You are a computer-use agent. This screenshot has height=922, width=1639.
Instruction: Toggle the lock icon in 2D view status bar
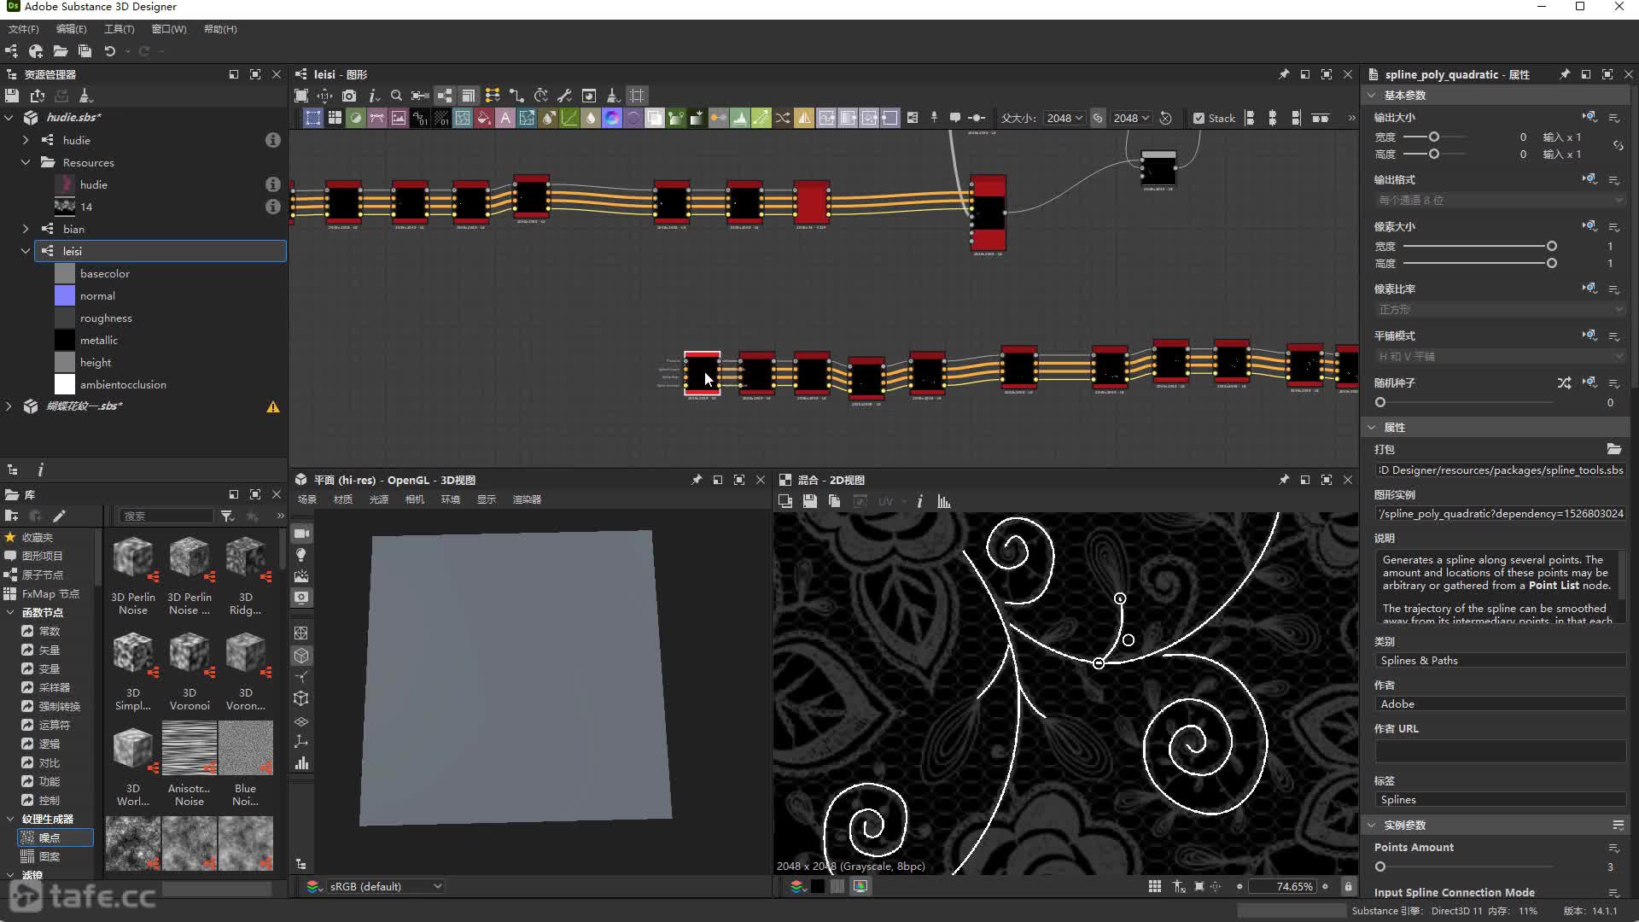click(x=1348, y=887)
